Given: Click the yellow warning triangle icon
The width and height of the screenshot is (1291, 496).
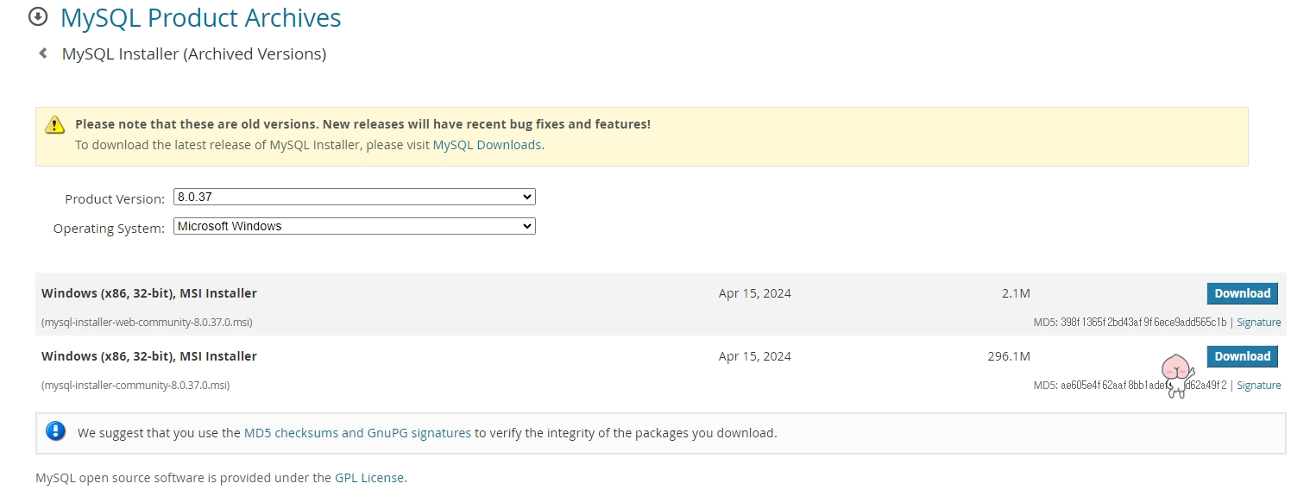Looking at the screenshot, I should [55, 124].
